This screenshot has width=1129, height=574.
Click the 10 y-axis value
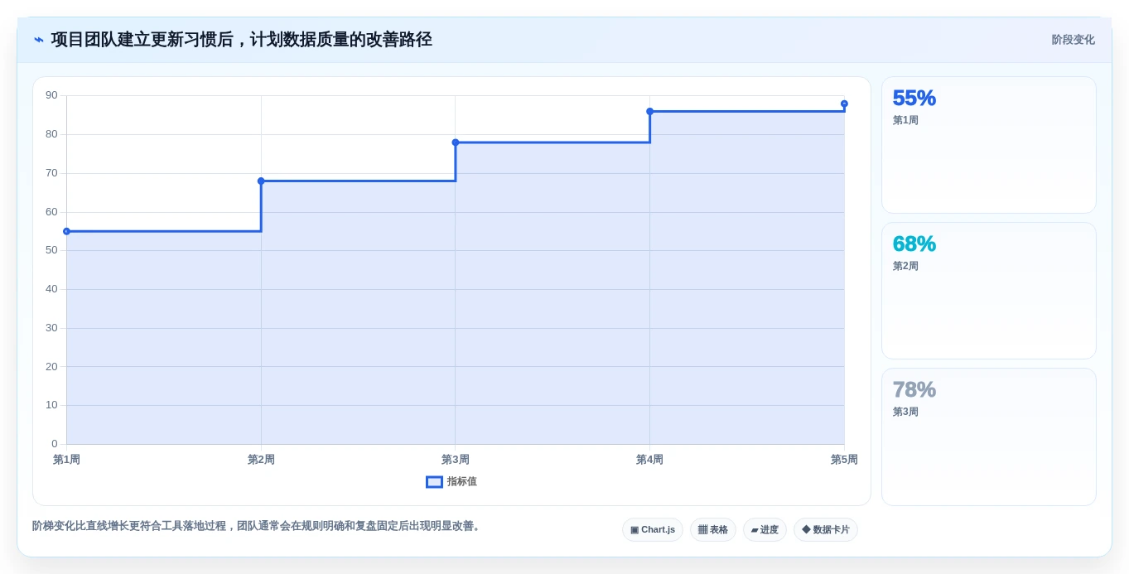pos(51,405)
